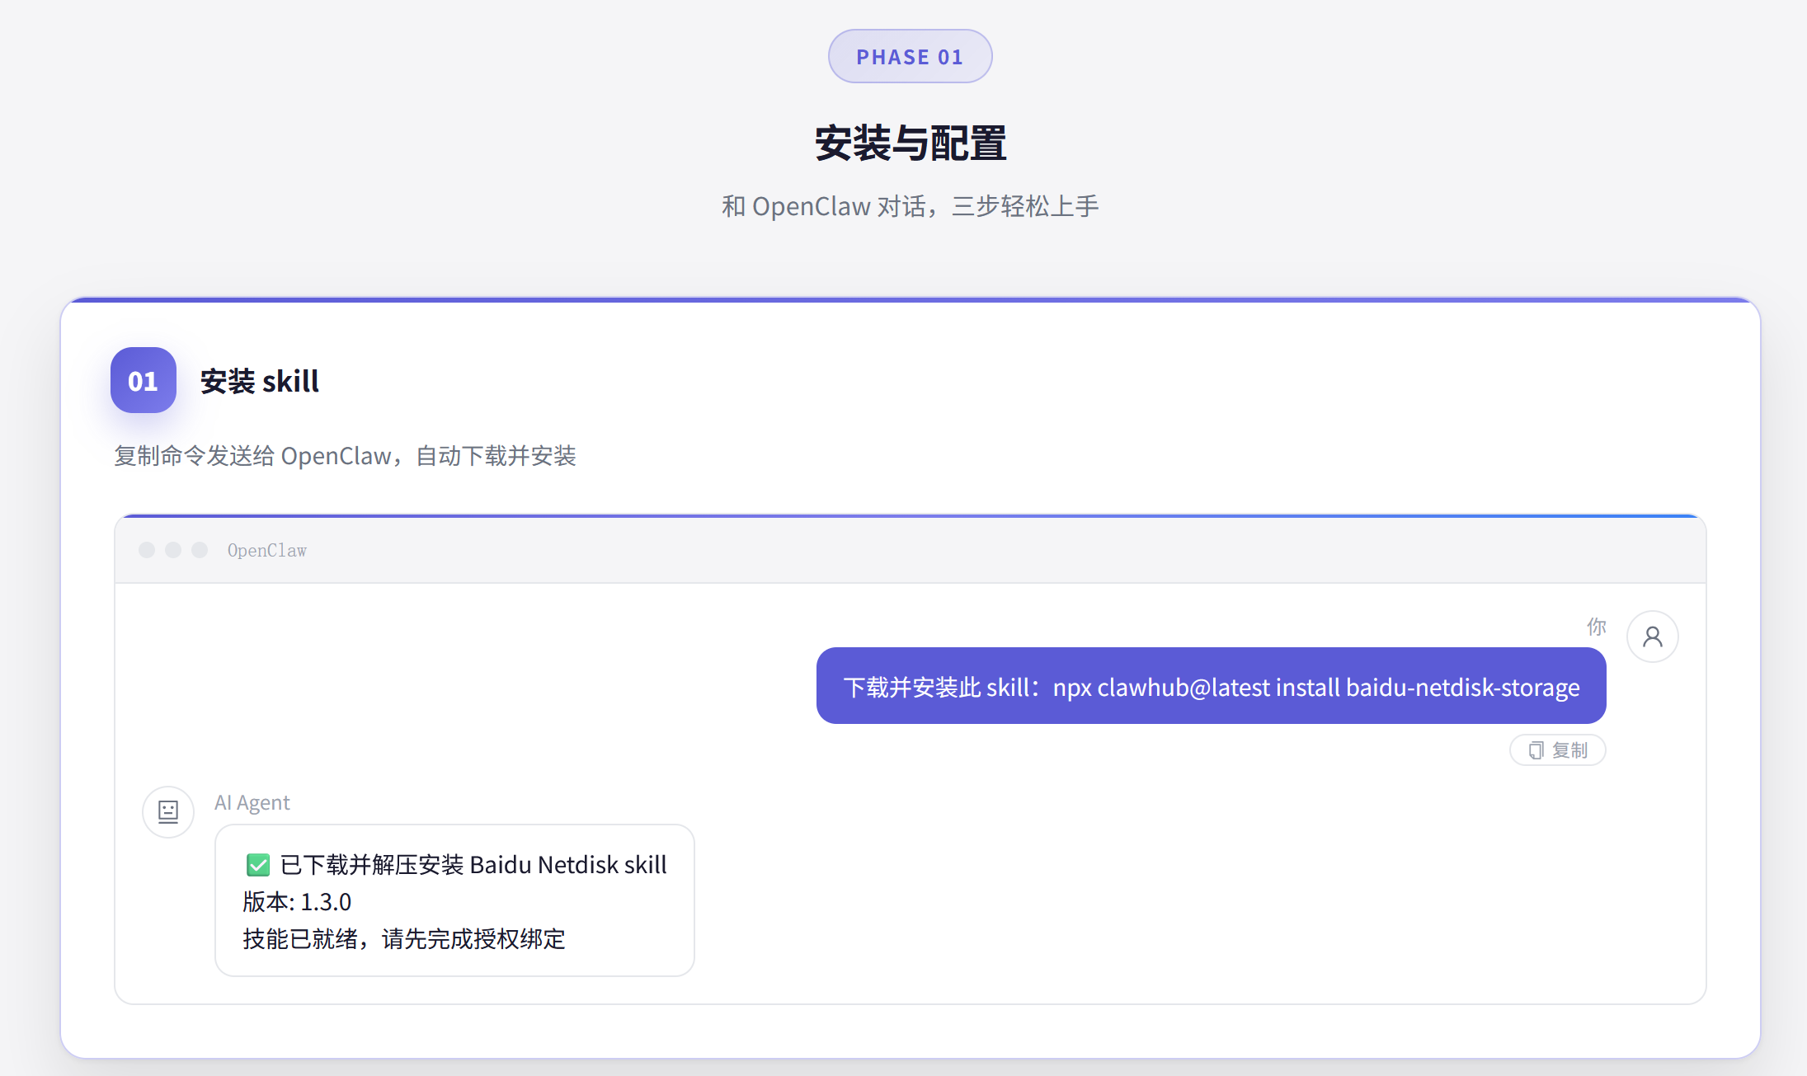Screen dimensions: 1807x1076
Task: Click the AI Agent name label
Action: pos(252,803)
